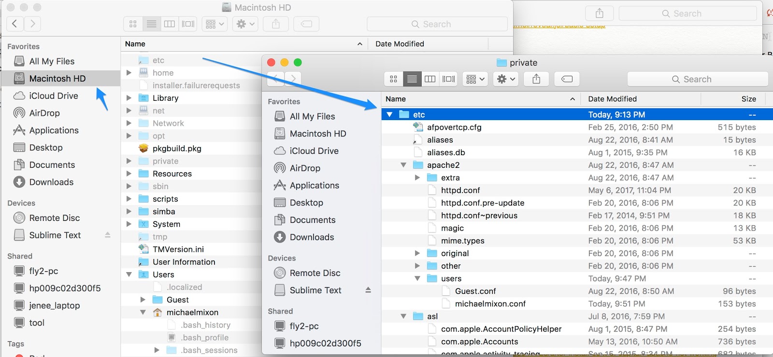Collapse the users folder in apache2
The height and width of the screenshot is (357, 773).
417,278
